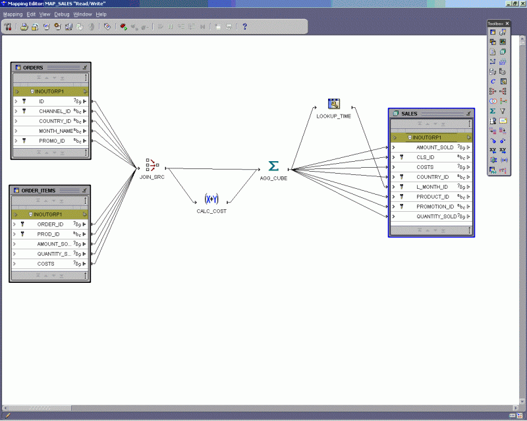Select the PRODUCT_ID attribute in SALES
The image size is (527, 421).
[x=431, y=197]
